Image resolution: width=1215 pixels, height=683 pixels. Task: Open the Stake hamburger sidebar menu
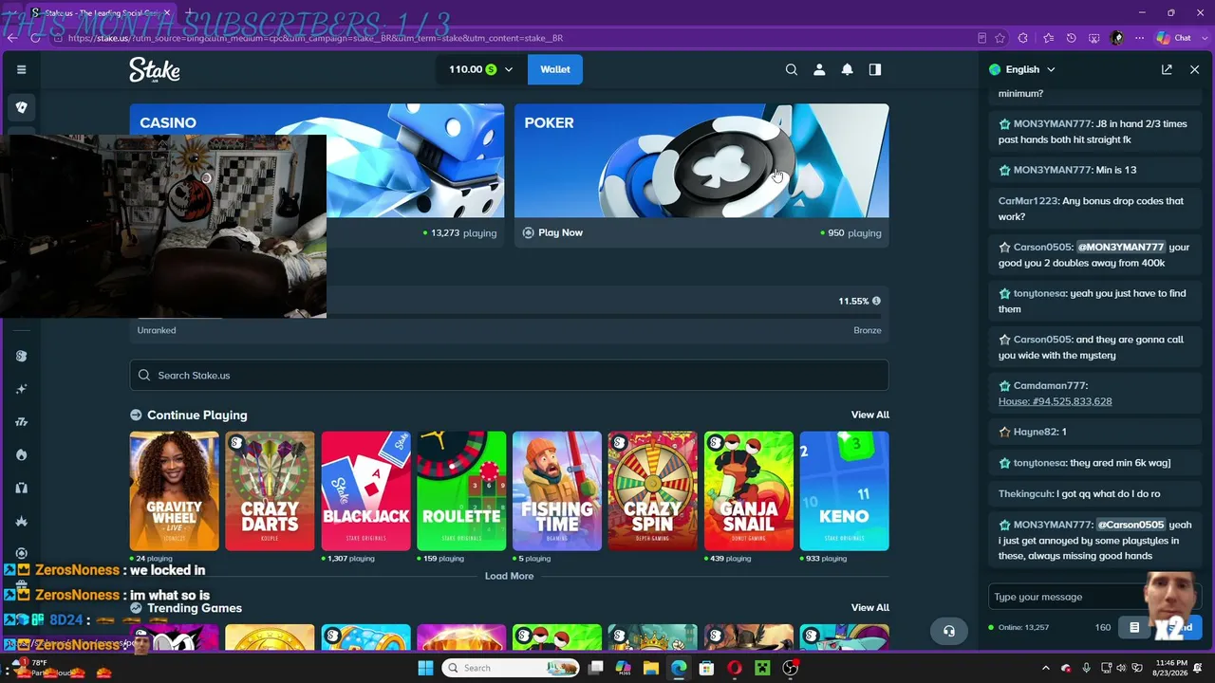(21, 69)
